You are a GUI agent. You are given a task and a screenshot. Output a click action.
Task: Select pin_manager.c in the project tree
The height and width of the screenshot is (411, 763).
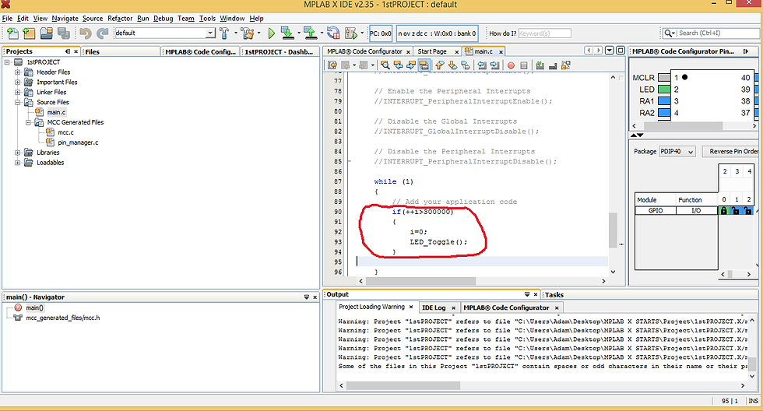(78, 142)
